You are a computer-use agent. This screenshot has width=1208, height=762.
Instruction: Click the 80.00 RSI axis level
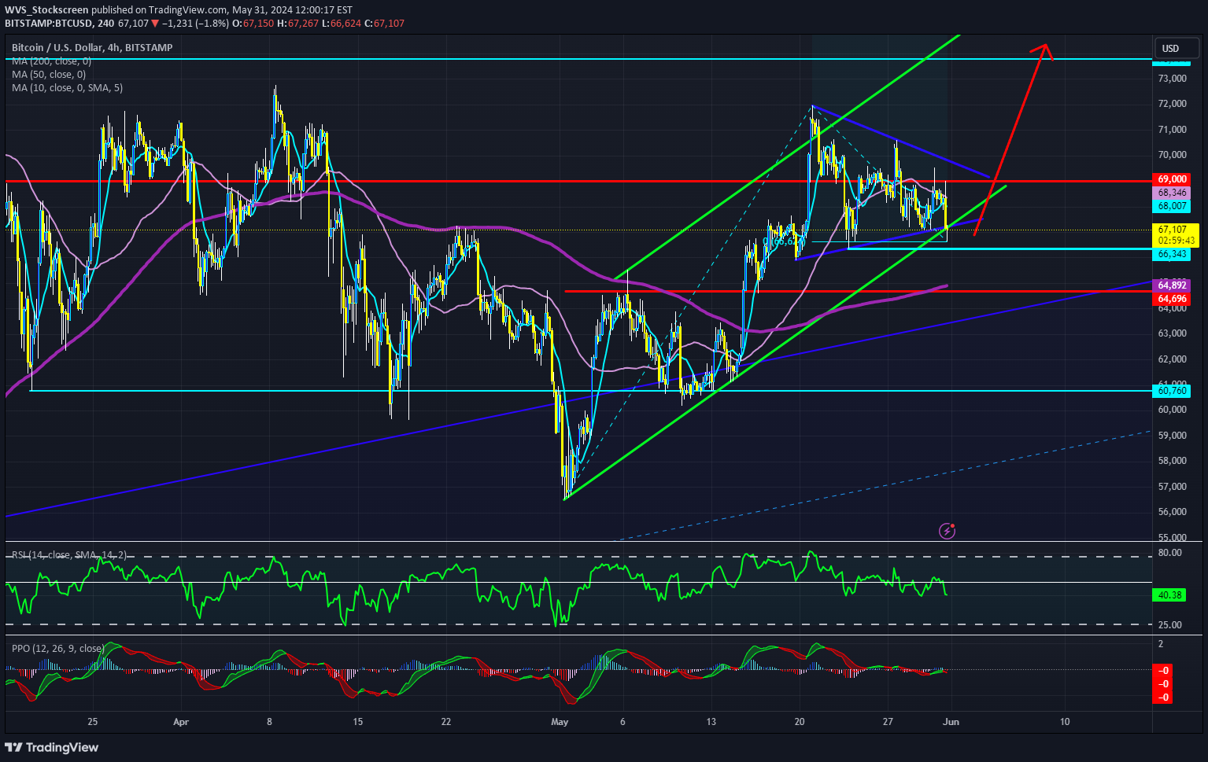1170,553
